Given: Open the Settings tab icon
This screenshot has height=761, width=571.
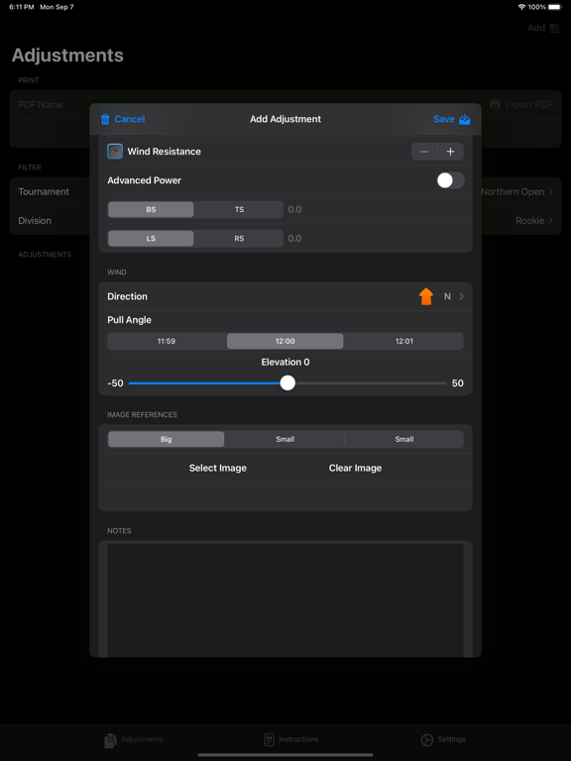Looking at the screenshot, I should click(x=427, y=739).
